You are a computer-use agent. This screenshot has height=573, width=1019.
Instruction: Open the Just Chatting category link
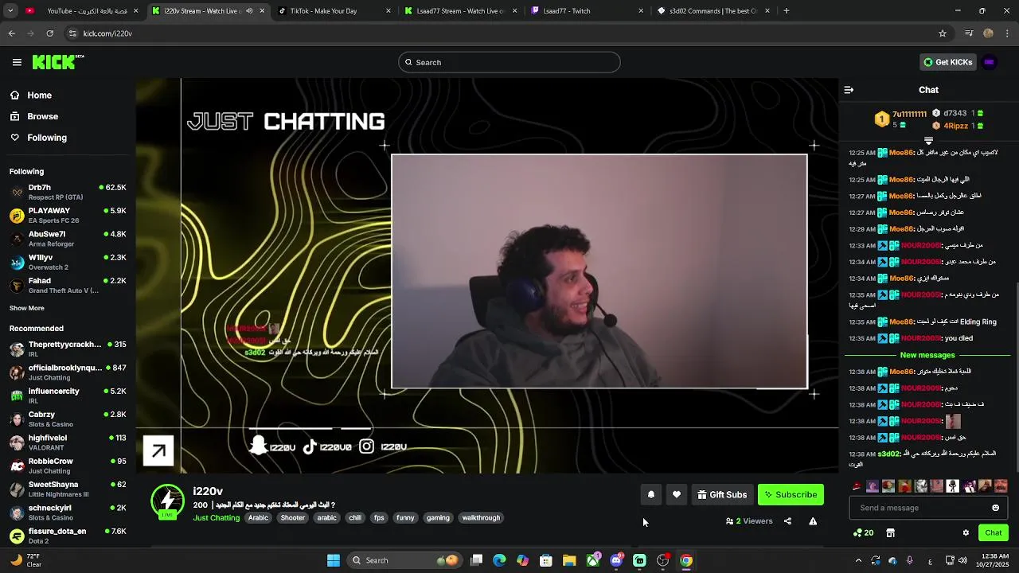pyautogui.click(x=217, y=518)
